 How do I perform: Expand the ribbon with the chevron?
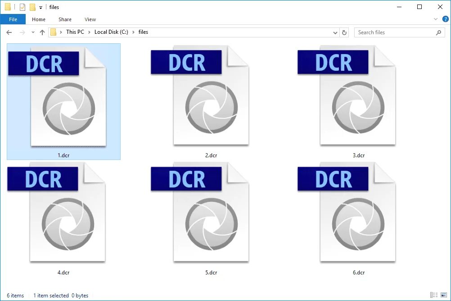435,19
